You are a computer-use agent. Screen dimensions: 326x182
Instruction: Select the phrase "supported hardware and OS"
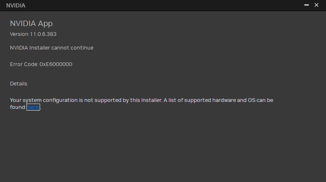(x=220, y=100)
